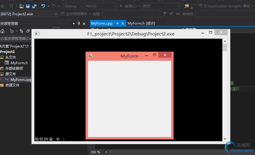Close the MyForm.cpp tab
255x155 pixels.
pos(123,23)
